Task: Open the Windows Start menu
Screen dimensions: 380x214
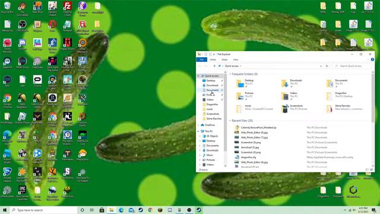Action: 5,210
